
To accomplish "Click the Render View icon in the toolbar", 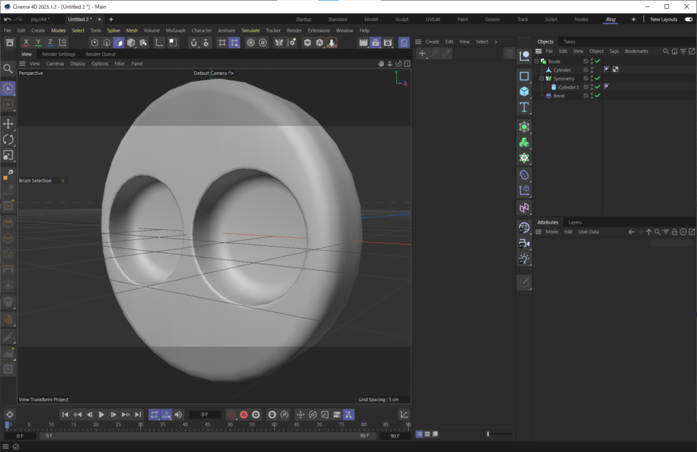I will 363,42.
